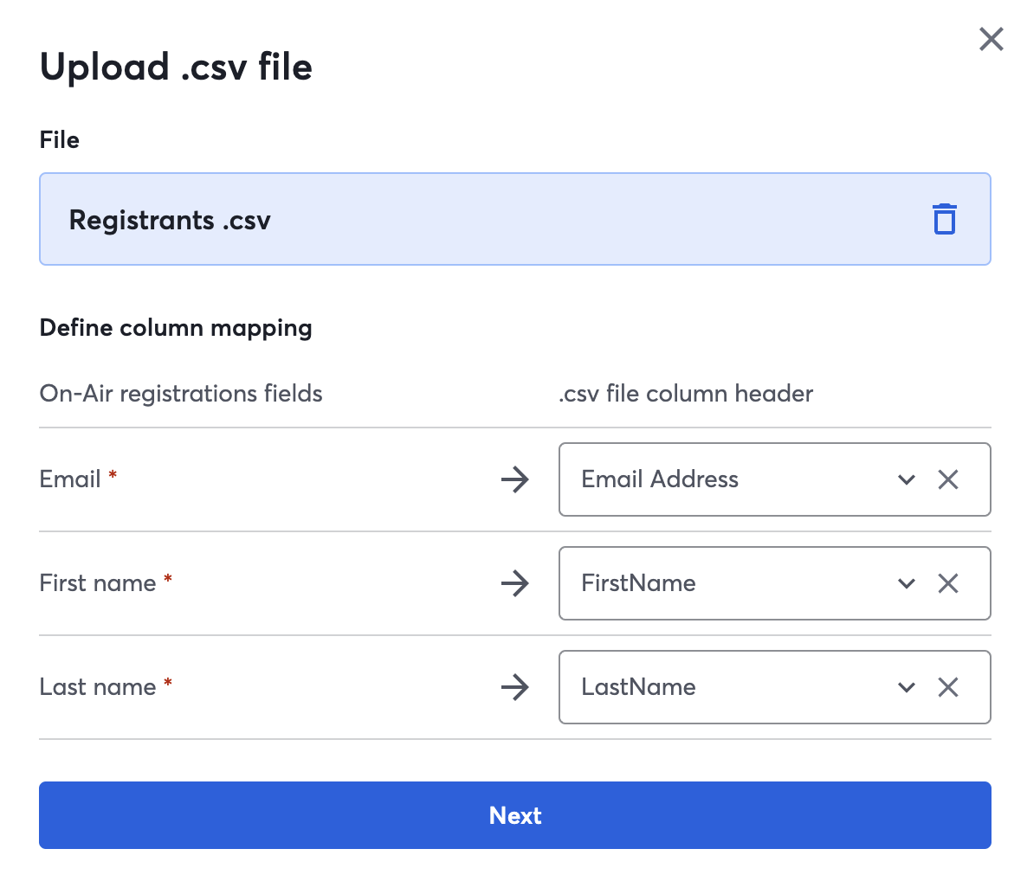The image size is (1027, 881).
Task: Expand the FirstName dropdown chevron
Action: click(x=907, y=583)
